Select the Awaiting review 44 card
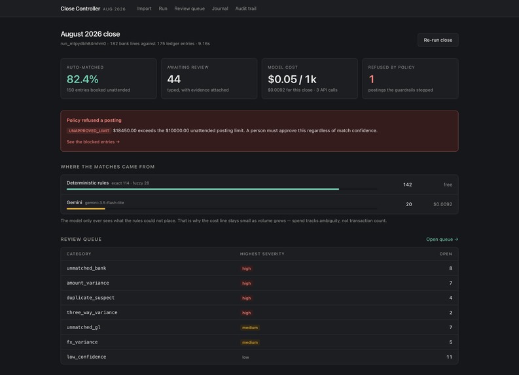The height and width of the screenshot is (375, 519). 209,79
